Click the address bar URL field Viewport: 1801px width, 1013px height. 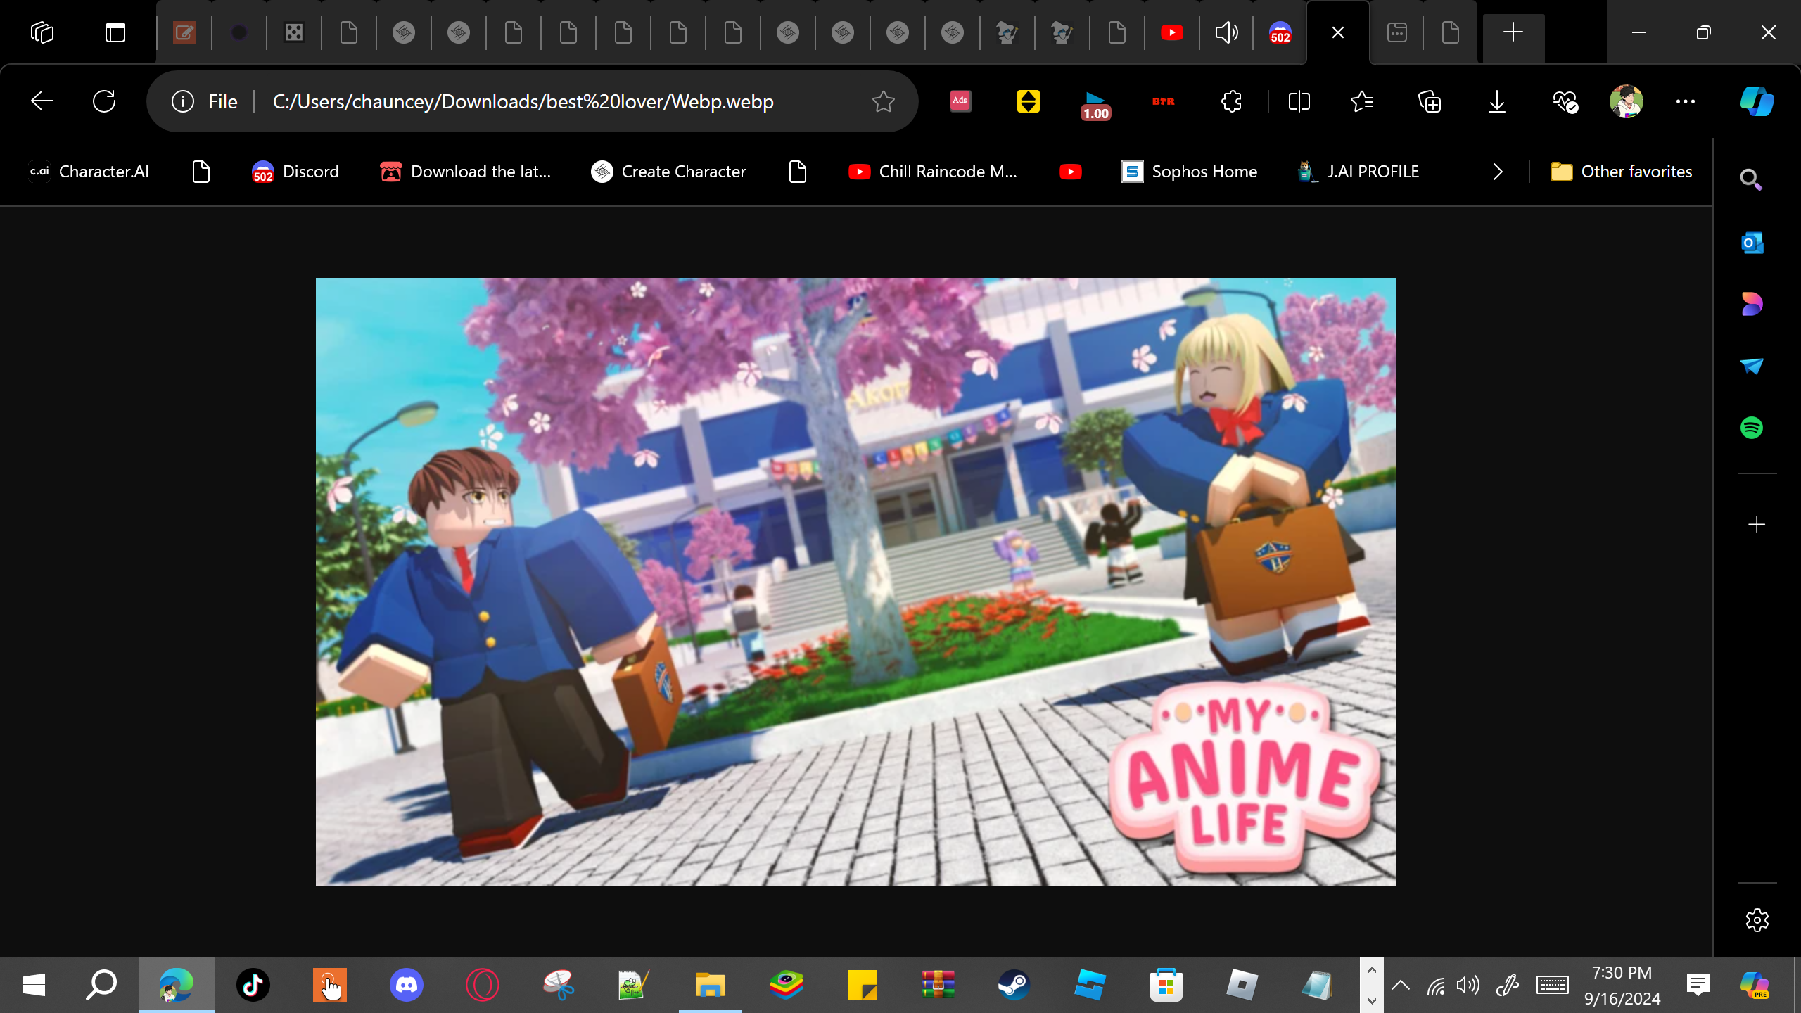click(523, 101)
